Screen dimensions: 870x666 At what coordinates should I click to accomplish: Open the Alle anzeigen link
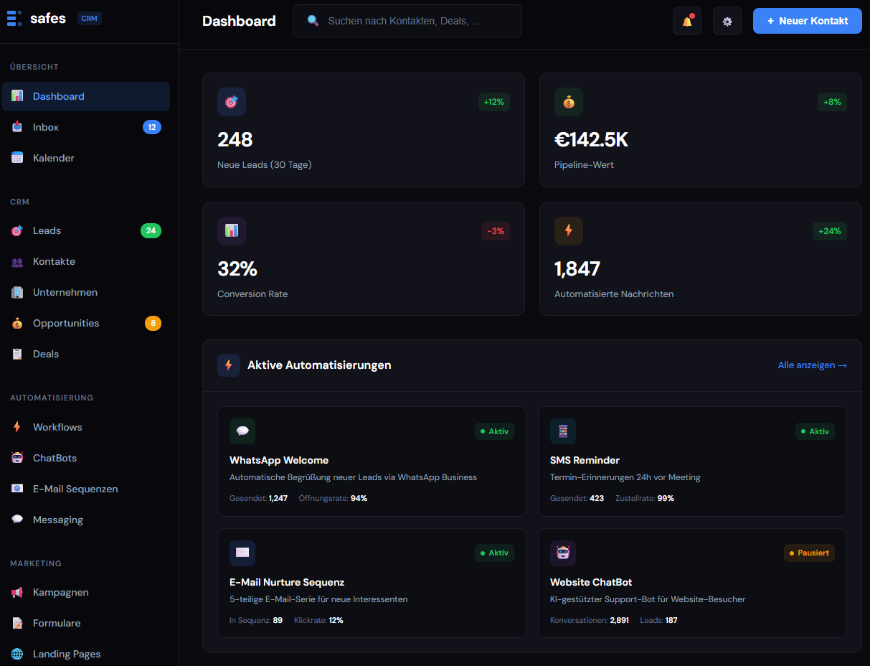[812, 365]
